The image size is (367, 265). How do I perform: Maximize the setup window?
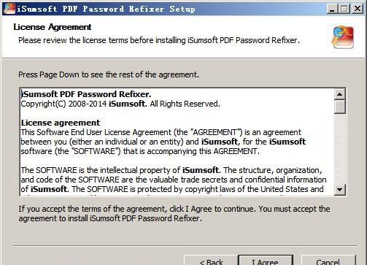(x=344, y=9)
